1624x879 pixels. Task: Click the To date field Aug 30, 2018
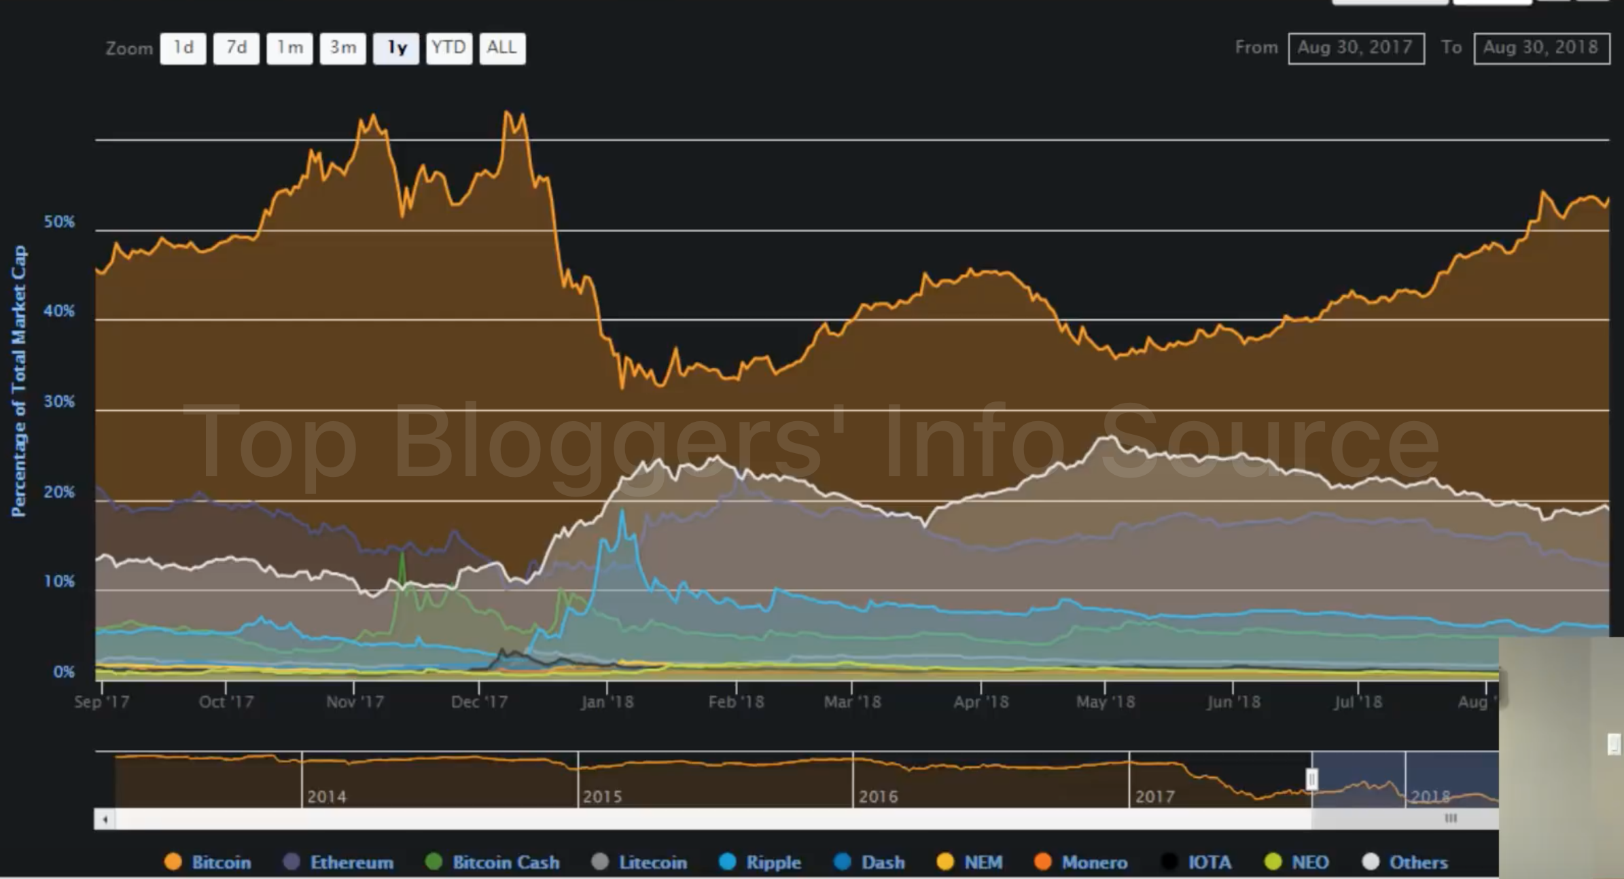point(1541,48)
